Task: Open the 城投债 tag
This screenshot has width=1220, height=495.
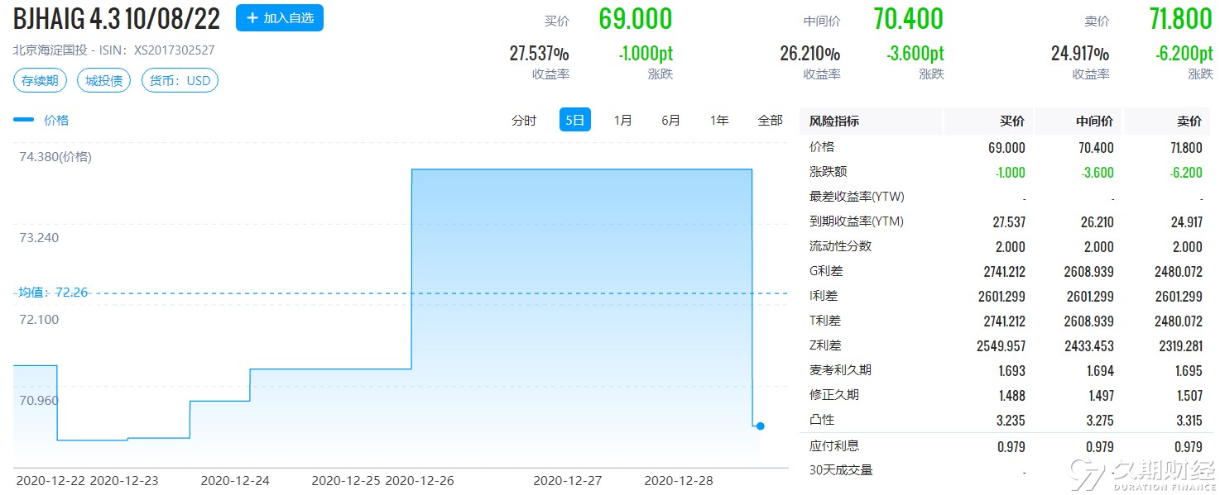Action: (x=104, y=81)
